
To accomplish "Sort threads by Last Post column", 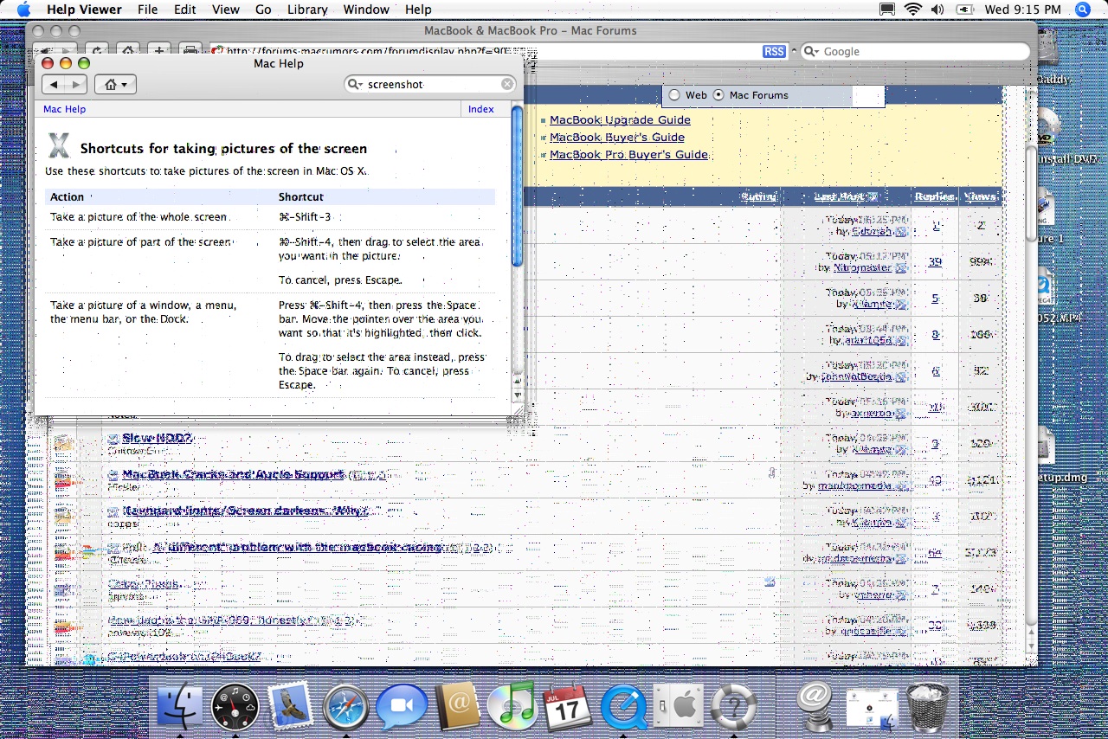I will coord(840,196).
